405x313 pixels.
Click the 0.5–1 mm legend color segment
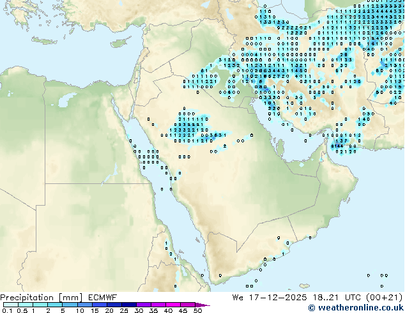coord(26,305)
